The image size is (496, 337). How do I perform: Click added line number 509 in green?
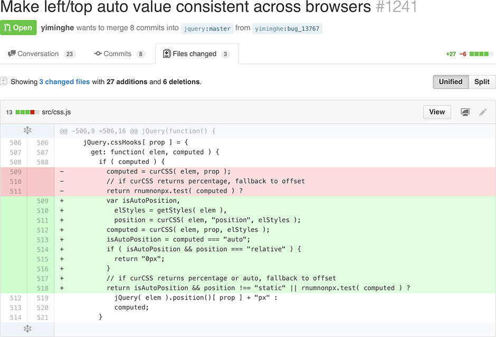[42, 201]
